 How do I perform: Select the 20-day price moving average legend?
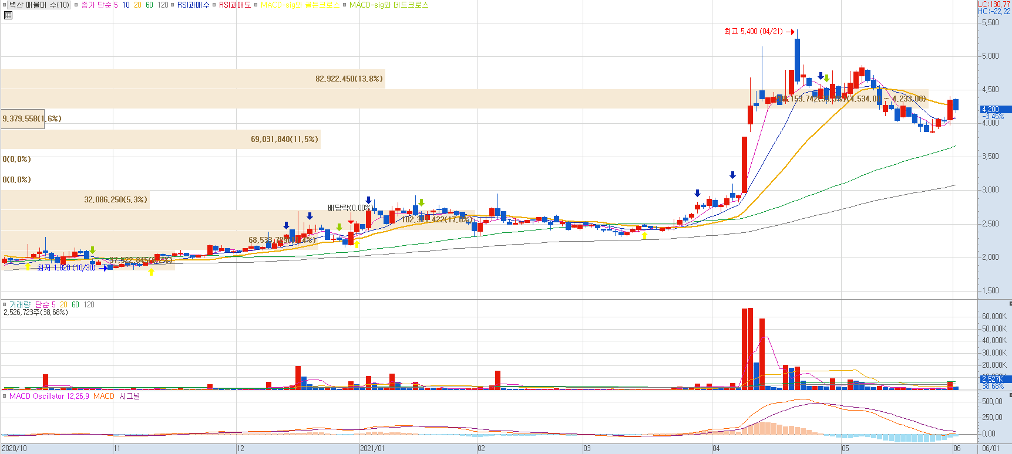[x=137, y=5]
